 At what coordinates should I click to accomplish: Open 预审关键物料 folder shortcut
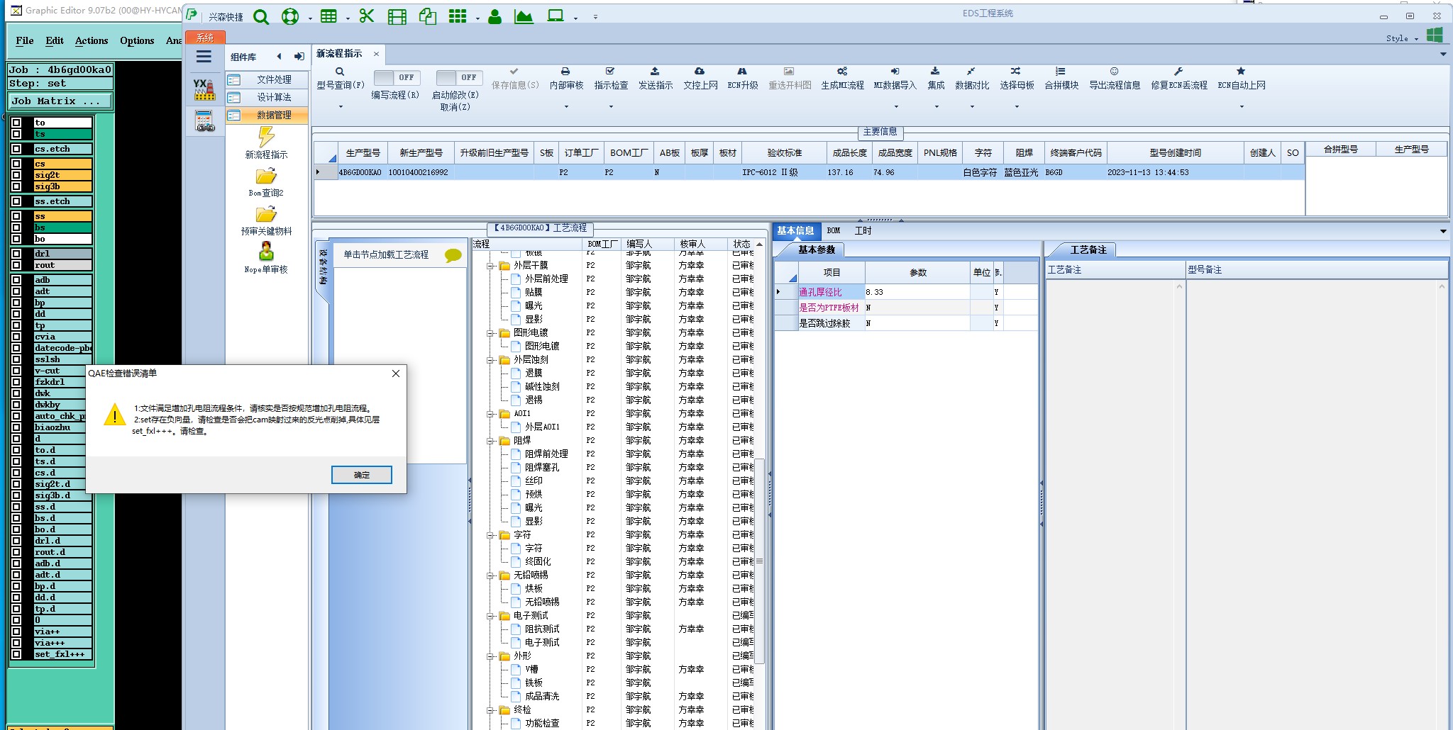(x=266, y=220)
